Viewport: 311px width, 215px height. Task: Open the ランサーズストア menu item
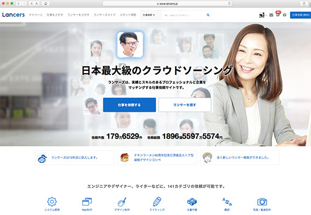tap(105, 15)
